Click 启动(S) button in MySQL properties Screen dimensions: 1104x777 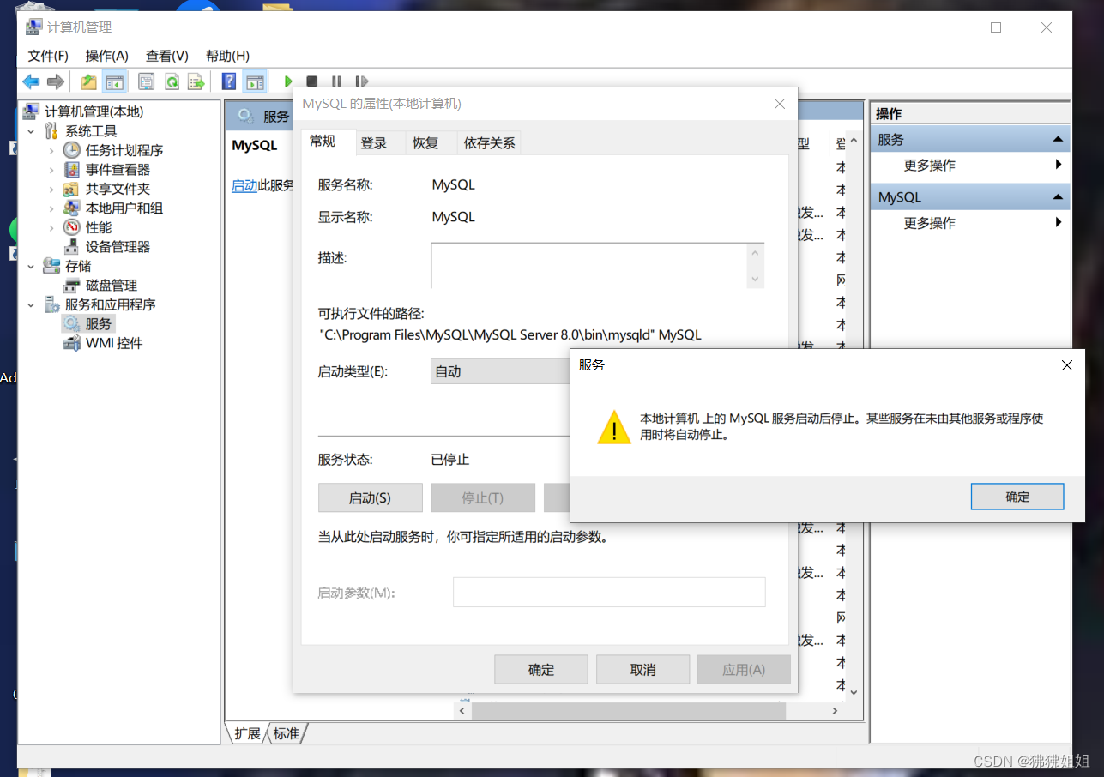click(x=371, y=497)
